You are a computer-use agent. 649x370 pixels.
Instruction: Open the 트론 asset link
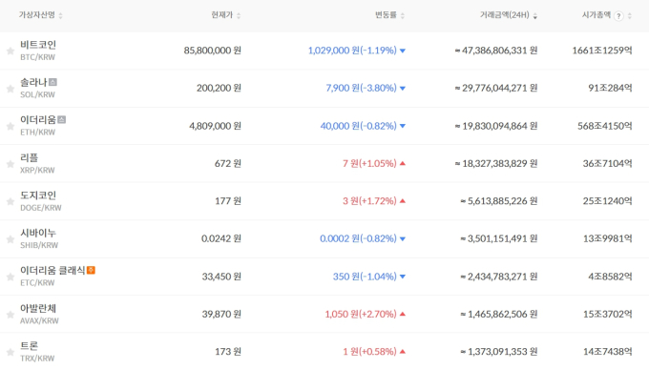point(29,345)
